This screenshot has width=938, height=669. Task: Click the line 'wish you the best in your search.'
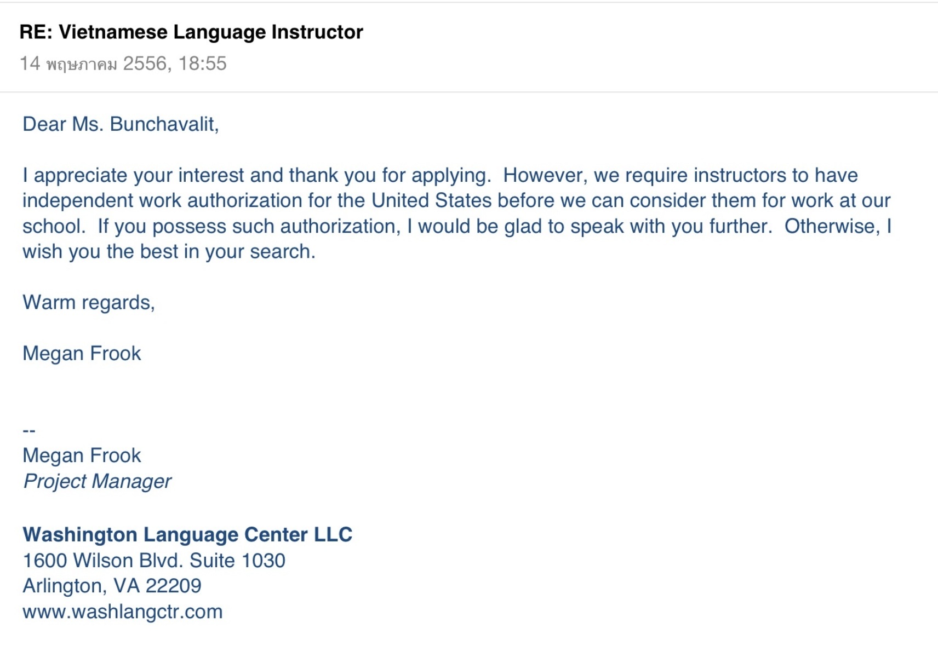coord(169,252)
